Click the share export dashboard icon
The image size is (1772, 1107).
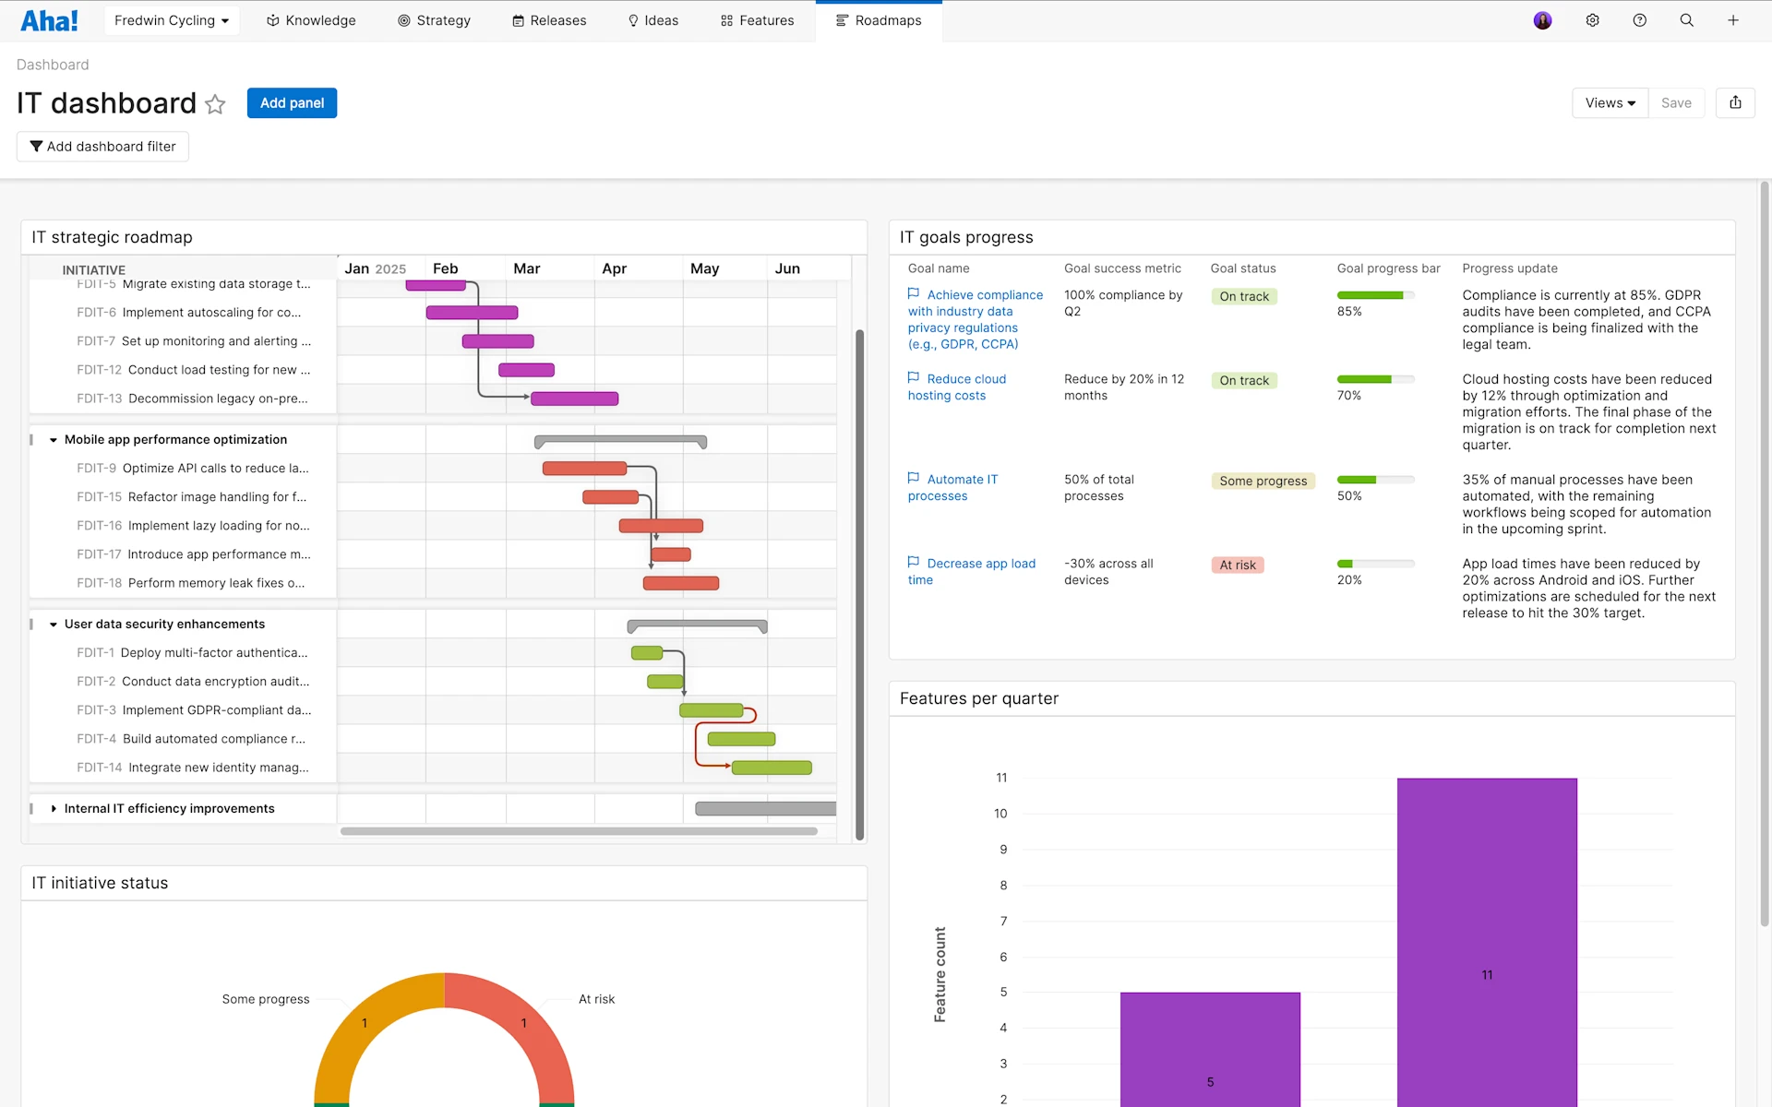coord(1735,102)
